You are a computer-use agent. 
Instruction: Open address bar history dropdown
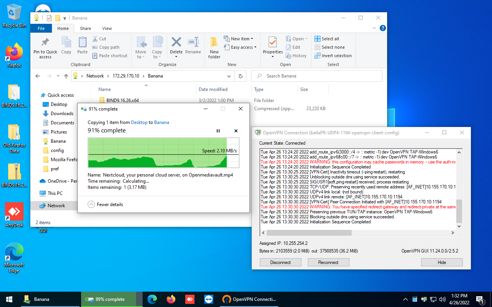point(230,76)
